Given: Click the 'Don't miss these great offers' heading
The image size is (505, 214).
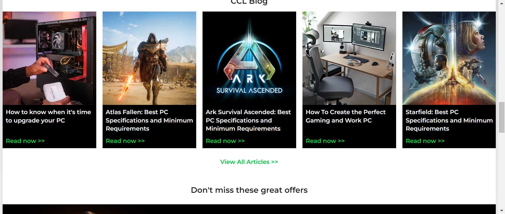Looking at the screenshot, I should pyautogui.click(x=249, y=190).
